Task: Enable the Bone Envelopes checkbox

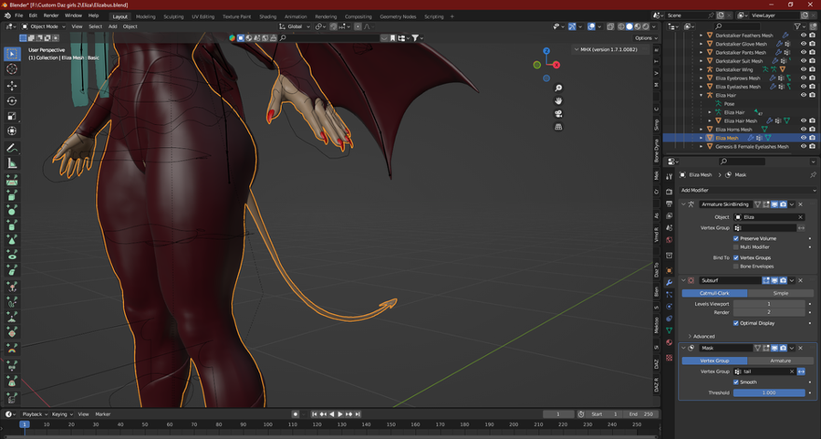Action: 737,267
